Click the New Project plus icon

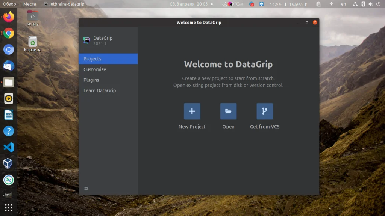pos(192,111)
